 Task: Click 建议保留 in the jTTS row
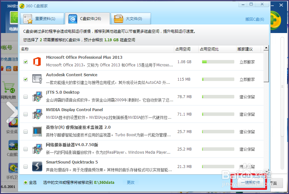[247, 97]
